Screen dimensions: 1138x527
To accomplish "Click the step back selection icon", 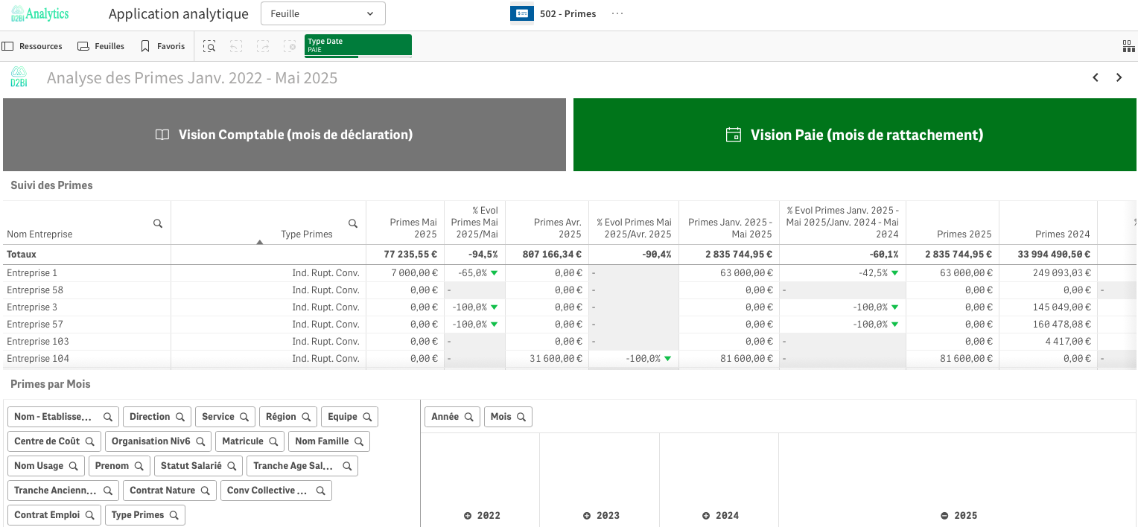I will [236, 46].
